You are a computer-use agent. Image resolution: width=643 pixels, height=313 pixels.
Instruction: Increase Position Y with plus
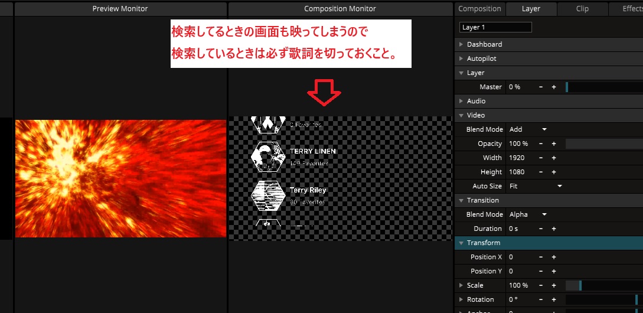(554, 271)
